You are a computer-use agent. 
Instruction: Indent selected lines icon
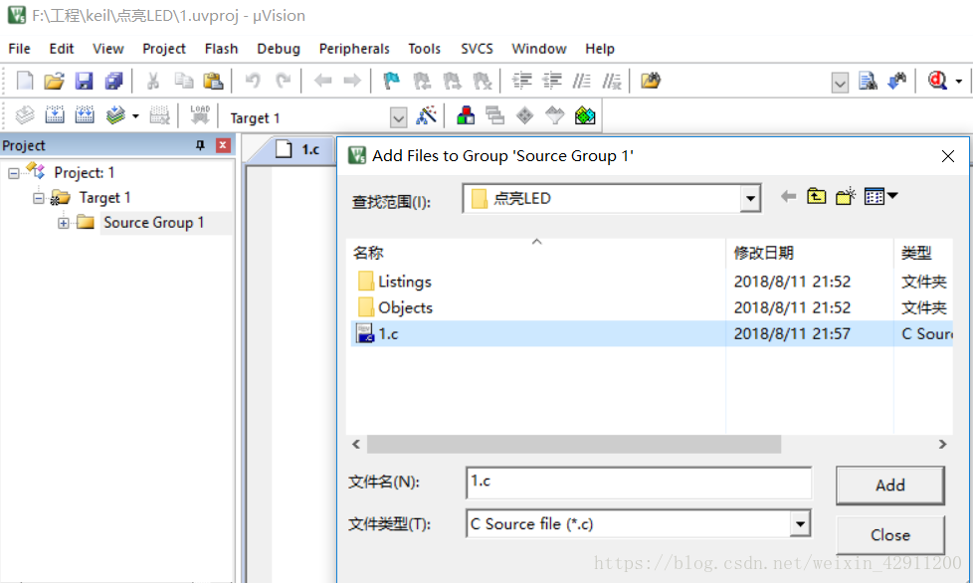tap(522, 81)
